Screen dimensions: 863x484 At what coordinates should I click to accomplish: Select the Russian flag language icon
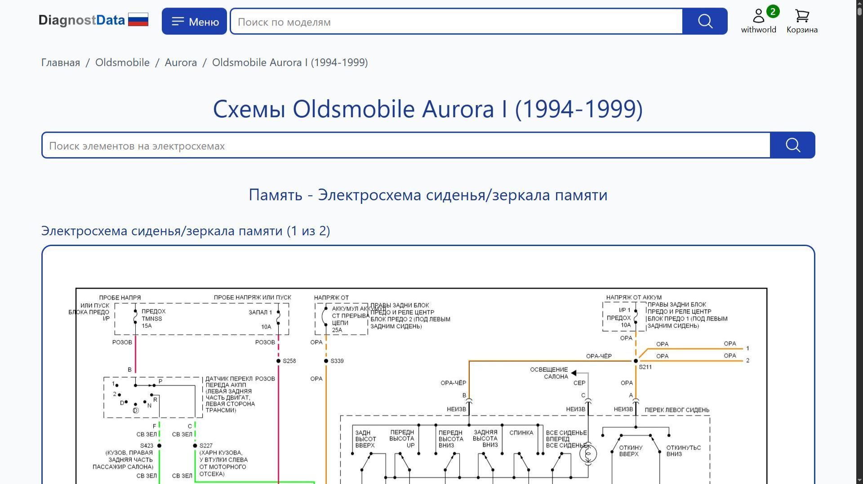click(x=138, y=20)
